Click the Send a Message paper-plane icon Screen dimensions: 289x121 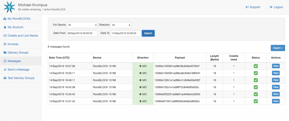tap(5, 69)
